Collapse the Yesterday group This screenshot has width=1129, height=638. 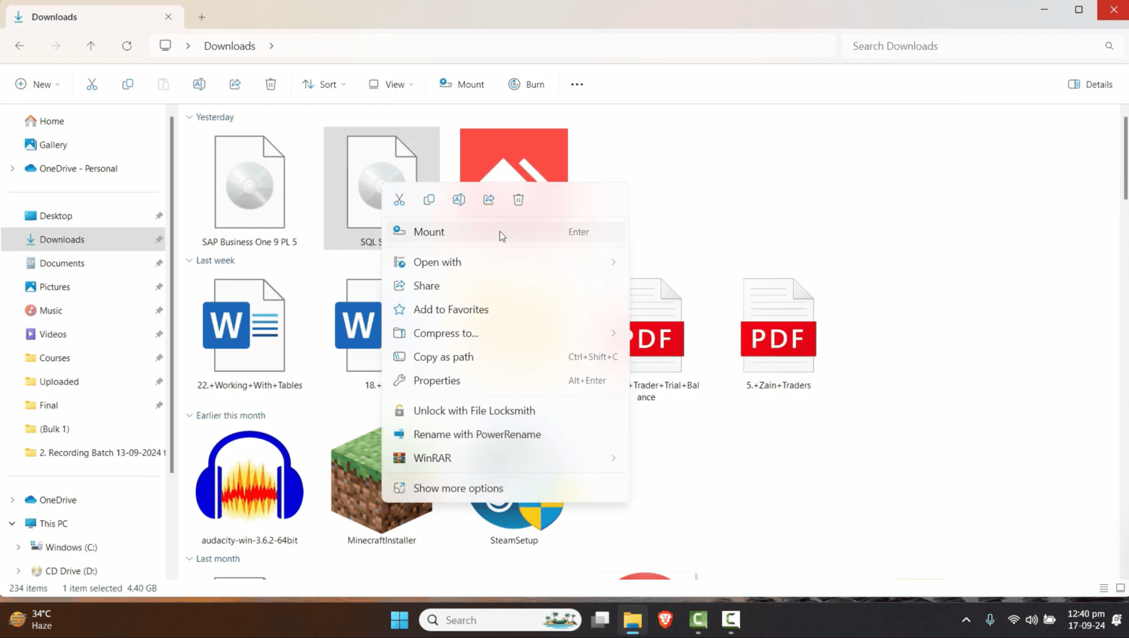190,117
